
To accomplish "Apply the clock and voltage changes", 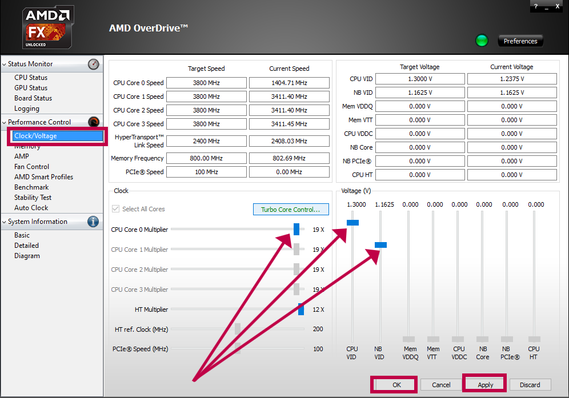I will coord(485,384).
